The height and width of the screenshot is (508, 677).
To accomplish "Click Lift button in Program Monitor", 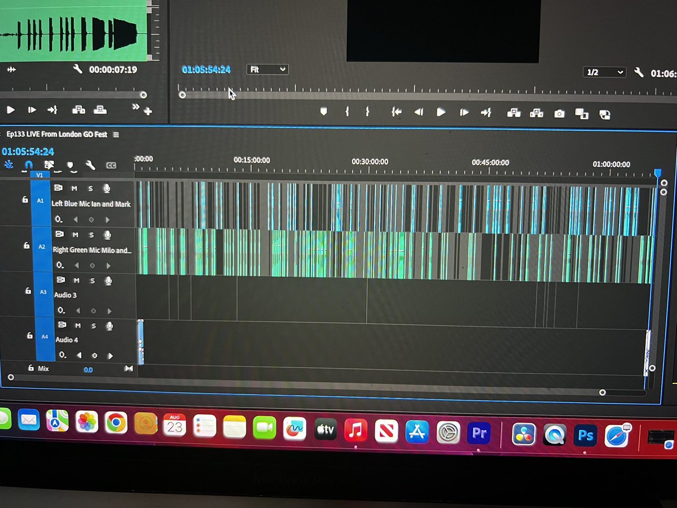I will pos(514,113).
